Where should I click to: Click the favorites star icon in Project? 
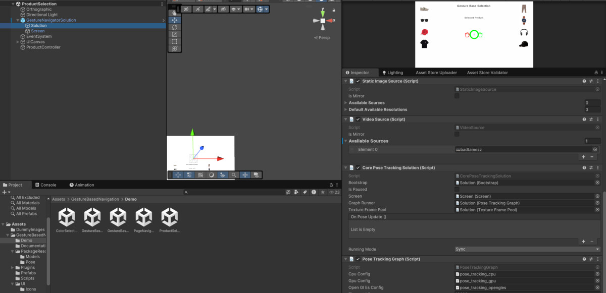pyautogui.click(x=322, y=192)
